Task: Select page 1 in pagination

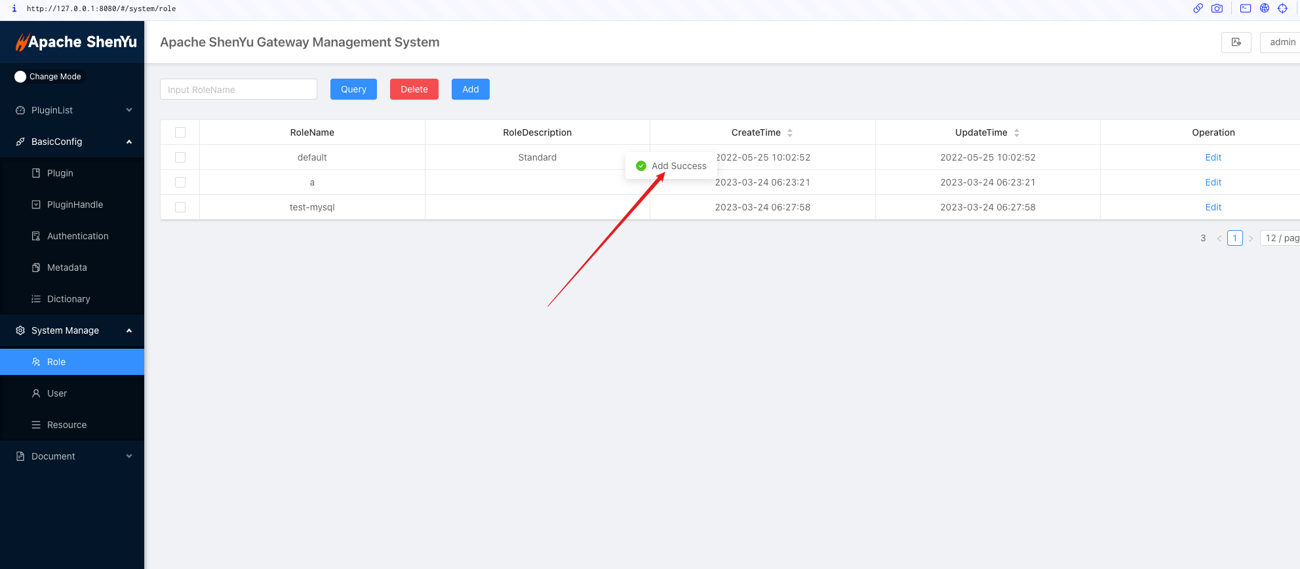Action: (1234, 238)
